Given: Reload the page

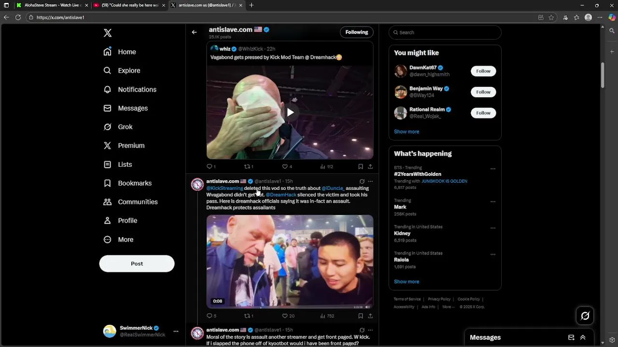Looking at the screenshot, I should 18,17.
